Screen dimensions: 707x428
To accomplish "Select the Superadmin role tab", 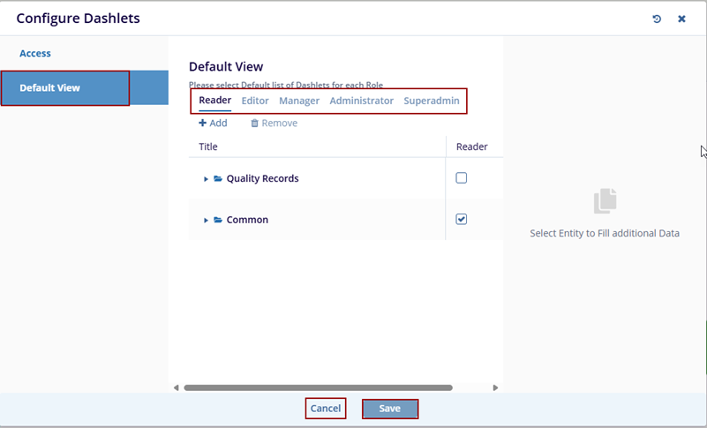I will 432,101.
